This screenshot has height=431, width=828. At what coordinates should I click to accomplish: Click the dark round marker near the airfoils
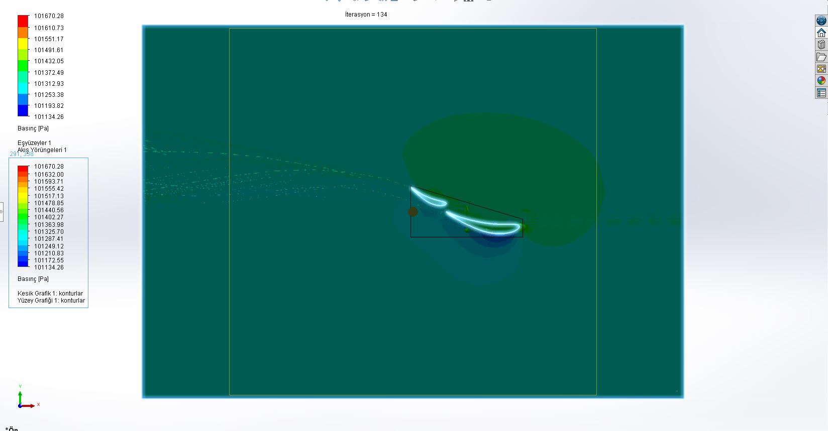[413, 212]
